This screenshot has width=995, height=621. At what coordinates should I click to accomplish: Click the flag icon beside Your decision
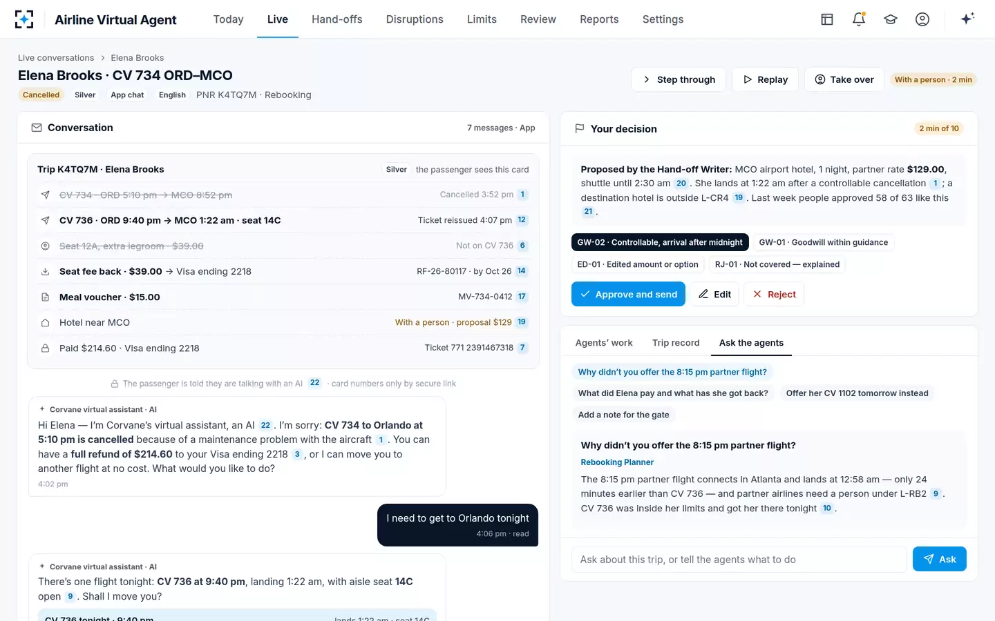[580, 128]
